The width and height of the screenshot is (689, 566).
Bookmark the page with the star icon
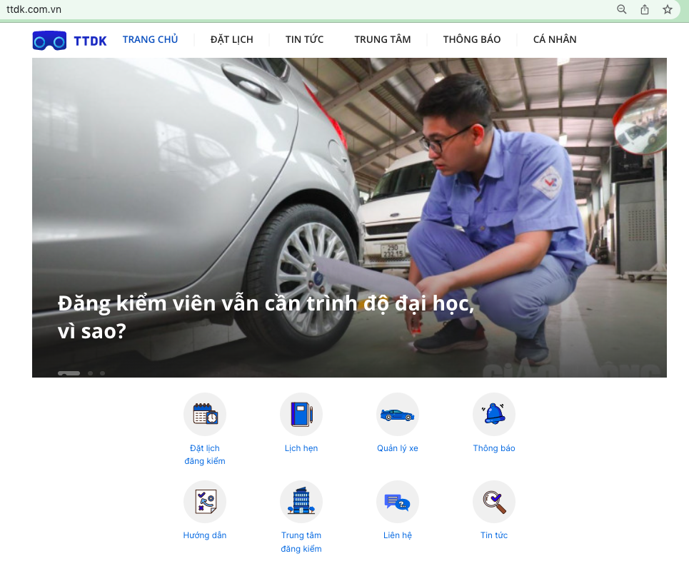point(668,9)
